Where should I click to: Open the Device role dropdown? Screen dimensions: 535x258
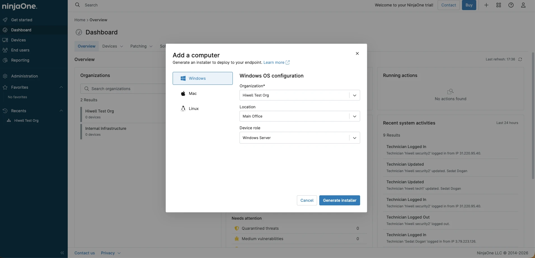300,138
